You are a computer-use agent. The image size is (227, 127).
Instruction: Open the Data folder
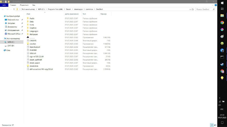click(x=31, y=22)
